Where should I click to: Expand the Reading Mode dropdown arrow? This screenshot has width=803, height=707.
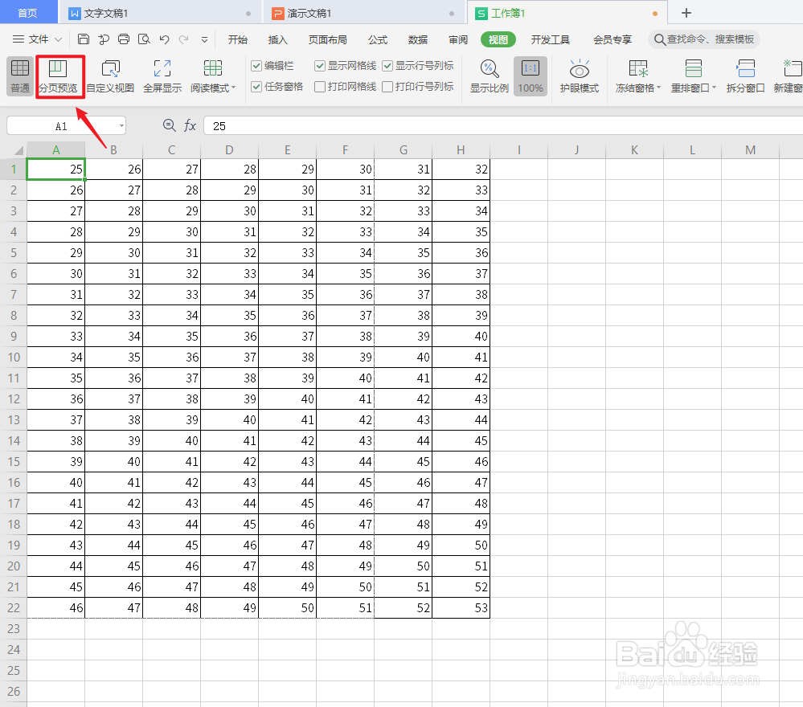[234, 88]
